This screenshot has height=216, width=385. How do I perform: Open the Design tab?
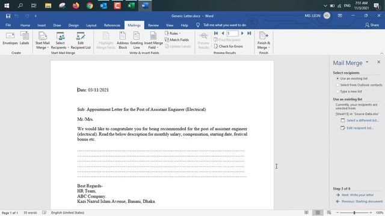(x=73, y=25)
